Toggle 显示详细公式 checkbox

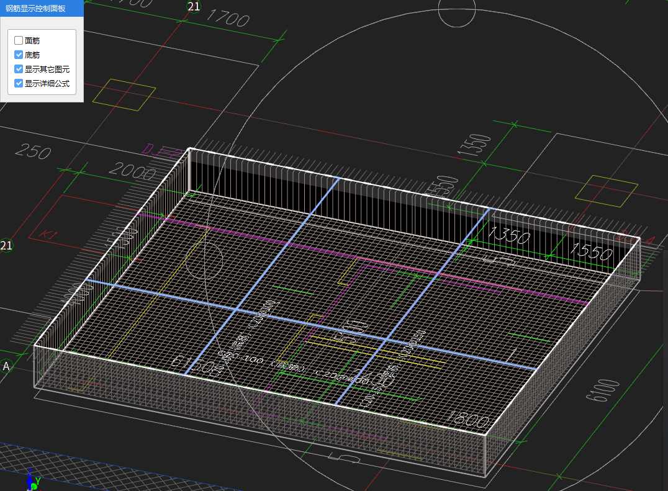tap(19, 83)
